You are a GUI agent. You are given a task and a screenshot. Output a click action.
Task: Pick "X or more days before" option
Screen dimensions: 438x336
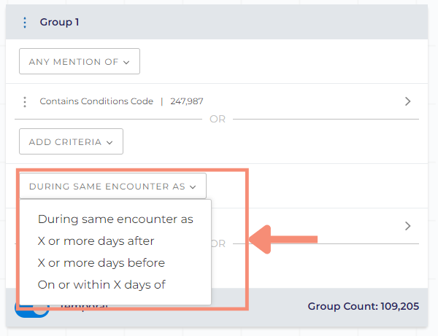(101, 262)
